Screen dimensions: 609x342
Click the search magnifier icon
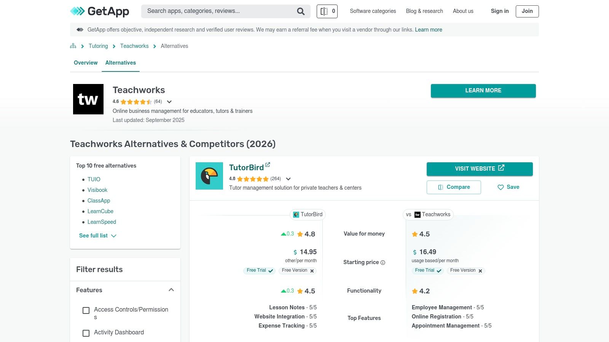(301, 11)
